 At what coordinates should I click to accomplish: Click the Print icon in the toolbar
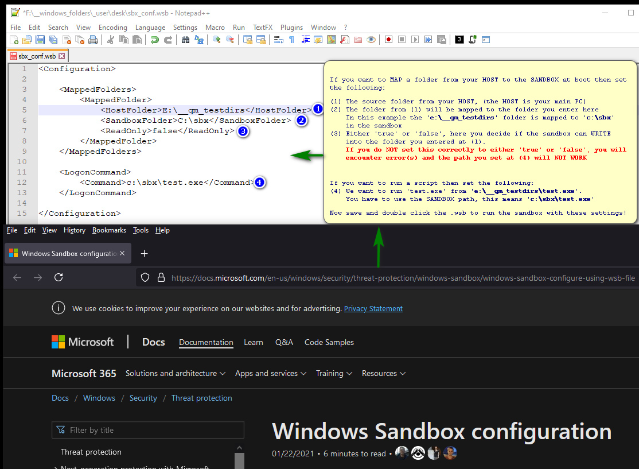pos(93,40)
